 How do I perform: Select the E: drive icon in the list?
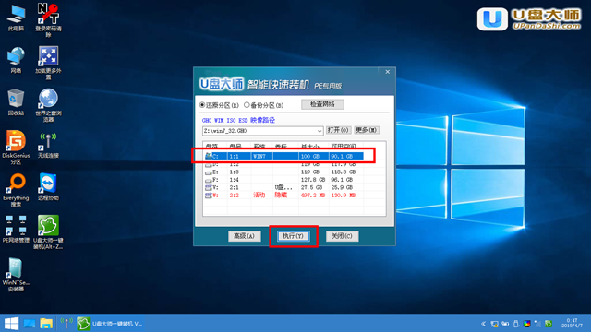click(209, 172)
